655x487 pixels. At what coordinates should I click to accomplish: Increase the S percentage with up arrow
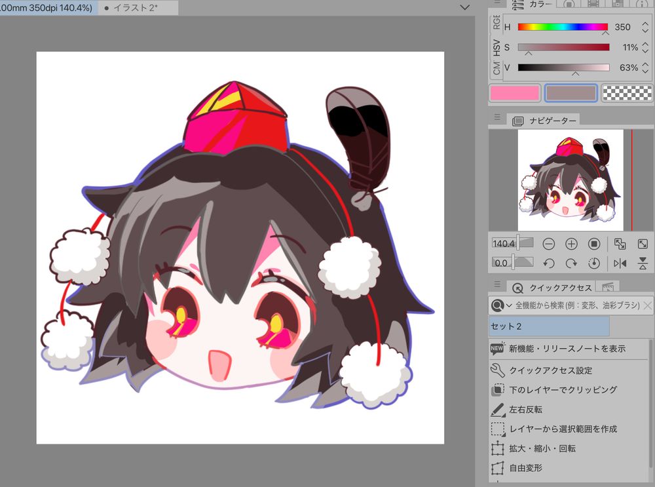[x=645, y=44]
